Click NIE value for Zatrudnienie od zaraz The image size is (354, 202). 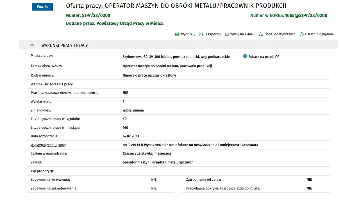click(x=309, y=180)
